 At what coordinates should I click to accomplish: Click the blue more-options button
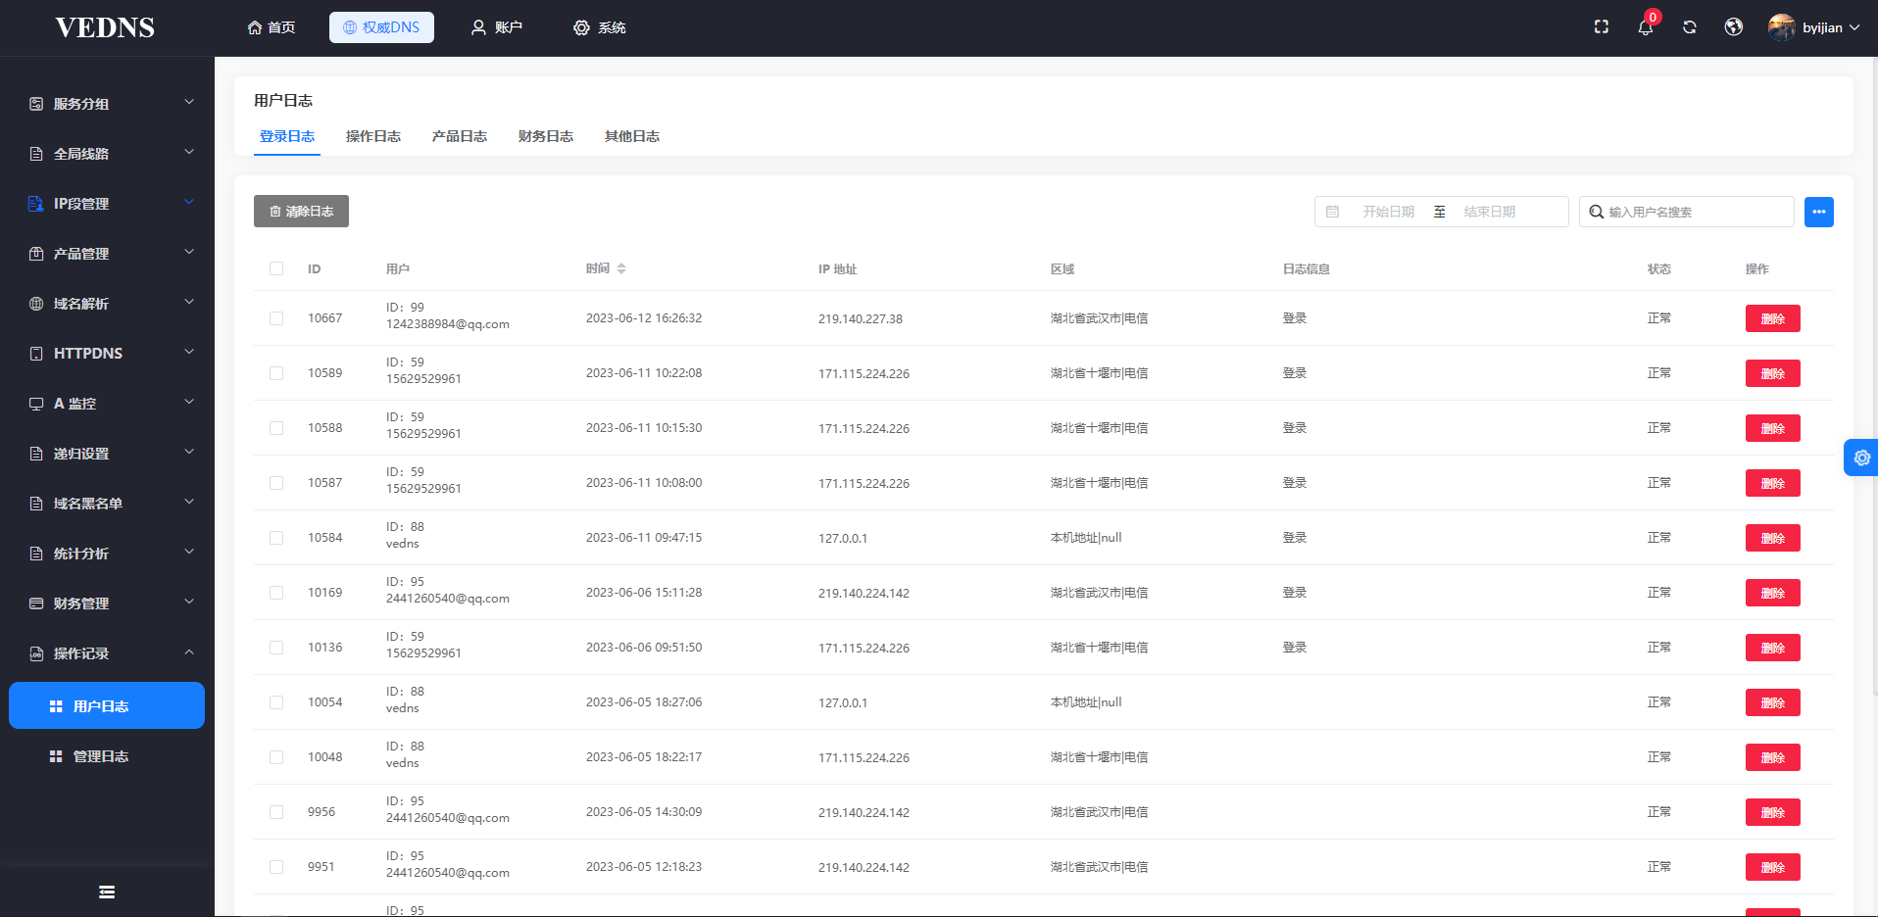[1819, 212]
